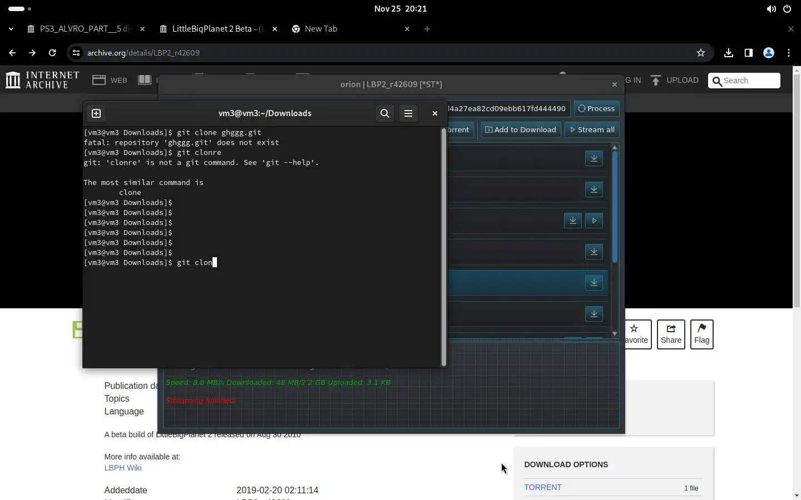Click the terminal window scrollbar
The image size is (801, 500).
pyautogui.click(x=444, y=247)
